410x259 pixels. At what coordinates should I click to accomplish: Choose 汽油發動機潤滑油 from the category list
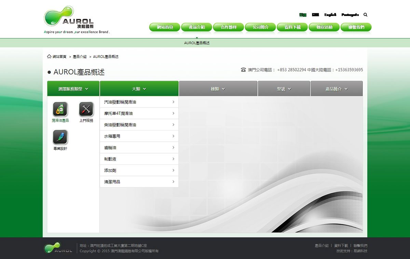[x=139, y=102]
